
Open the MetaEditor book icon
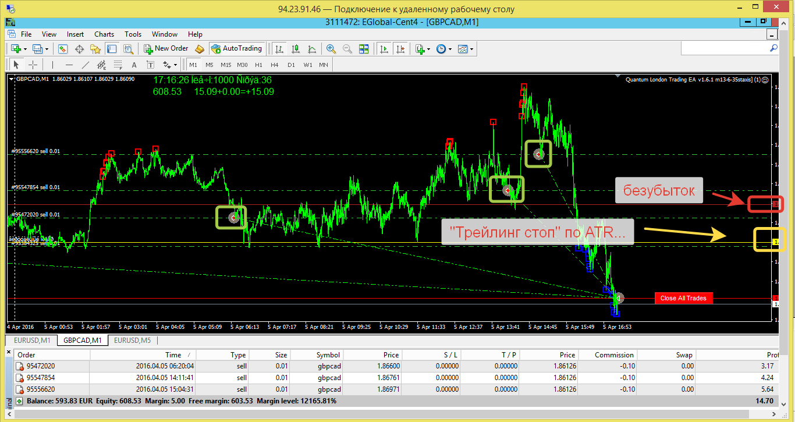tap(200, 49)
